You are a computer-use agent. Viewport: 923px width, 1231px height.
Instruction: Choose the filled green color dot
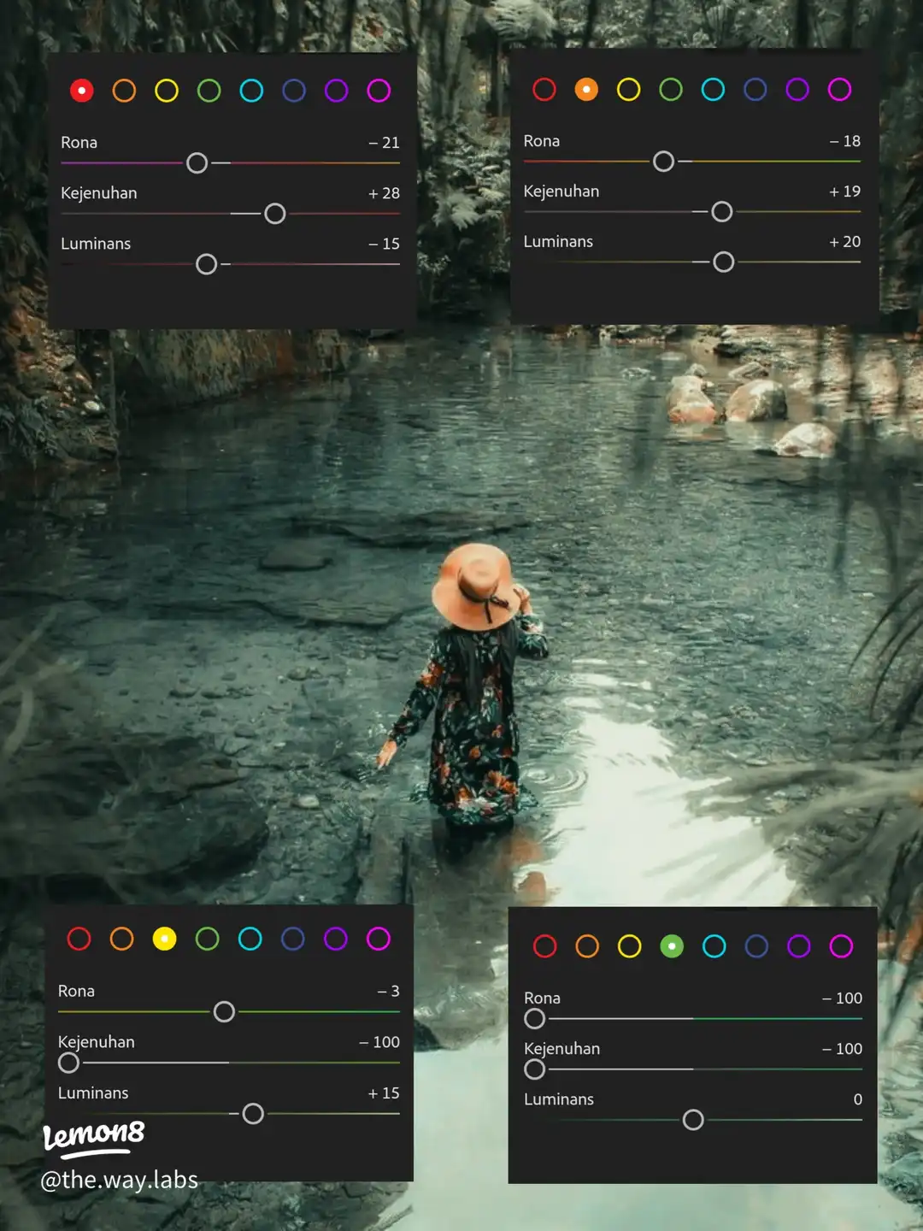tap(672, 946)
